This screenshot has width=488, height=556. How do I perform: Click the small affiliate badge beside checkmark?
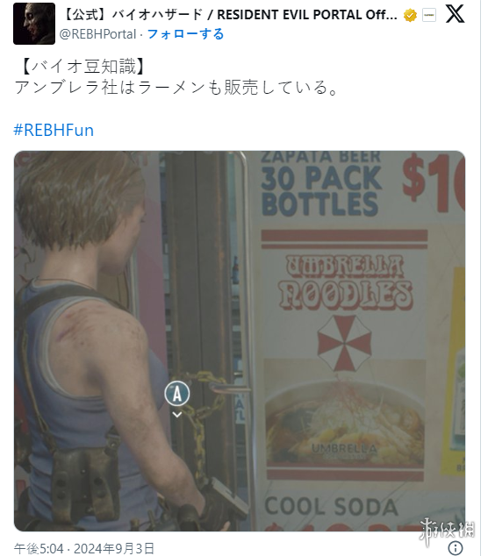pos(428,15)
